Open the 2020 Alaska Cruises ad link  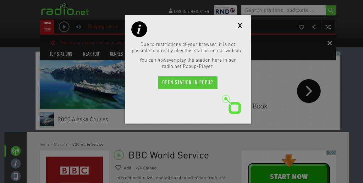[83, 119]
